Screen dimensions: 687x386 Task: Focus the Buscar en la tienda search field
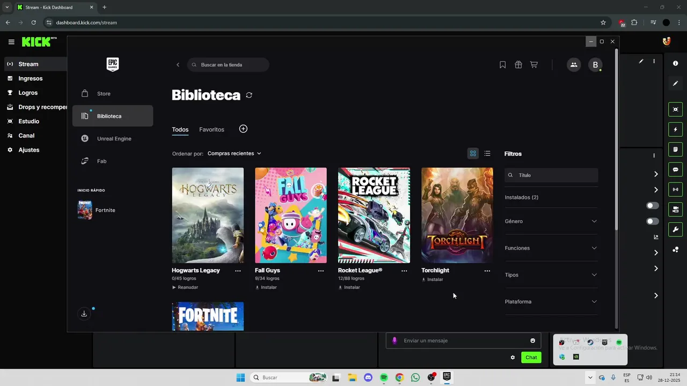coord(228,65)
